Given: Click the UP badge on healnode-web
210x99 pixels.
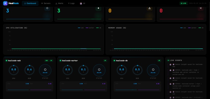Looking at the screenshot, I should tap(51, 61).
